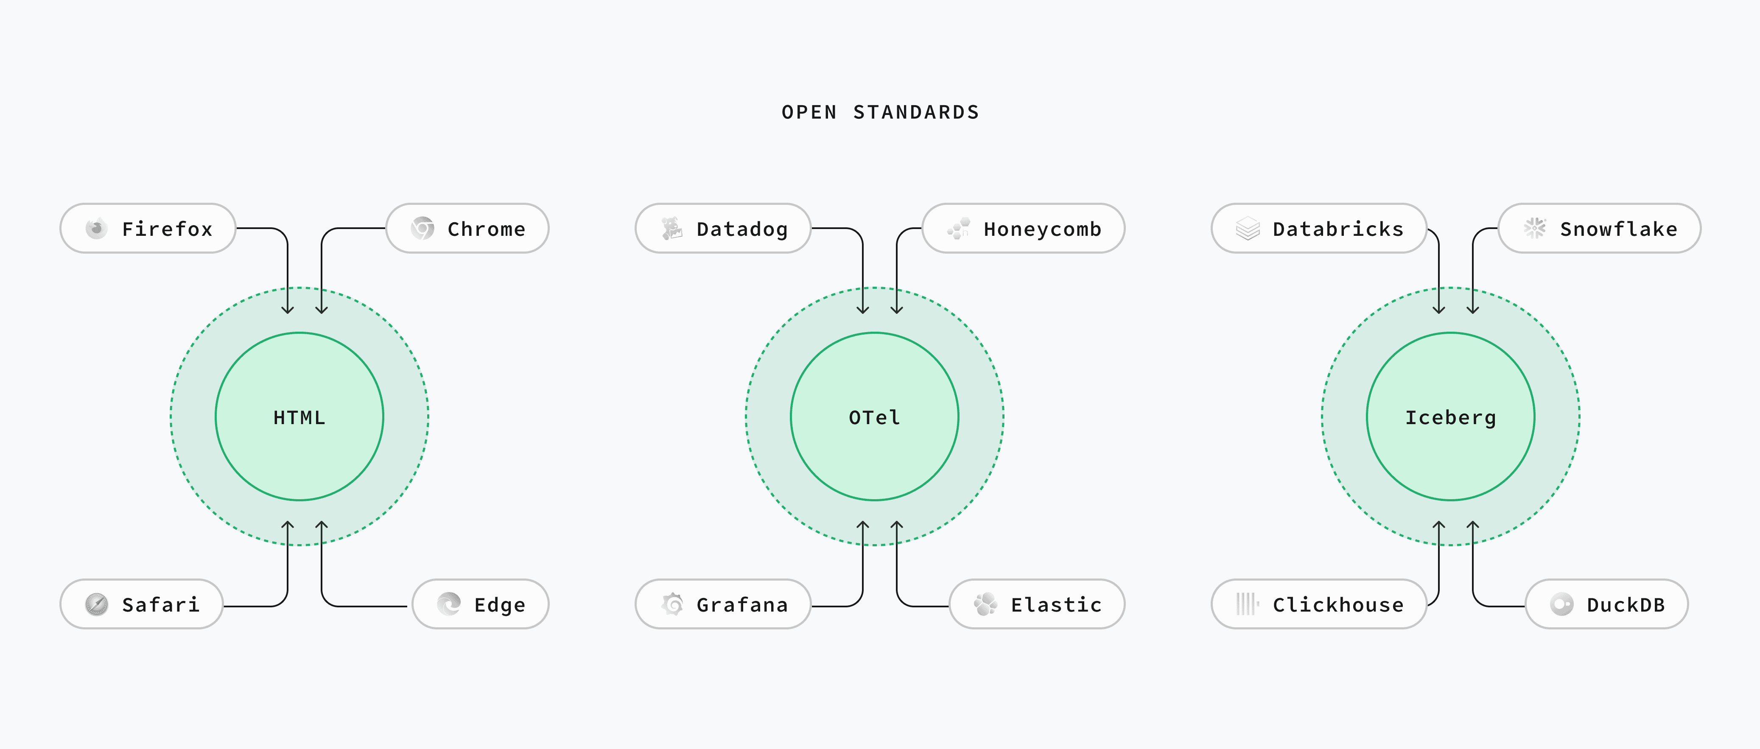1760x749 pixels.
Task: Click the Elastic cluster icon
Action: point(985,604)
